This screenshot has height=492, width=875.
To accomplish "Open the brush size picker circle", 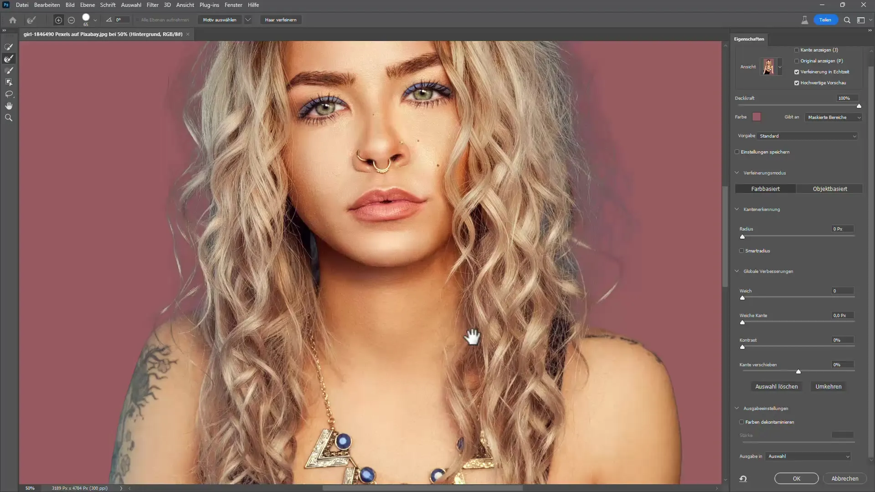I will (86, 18).
